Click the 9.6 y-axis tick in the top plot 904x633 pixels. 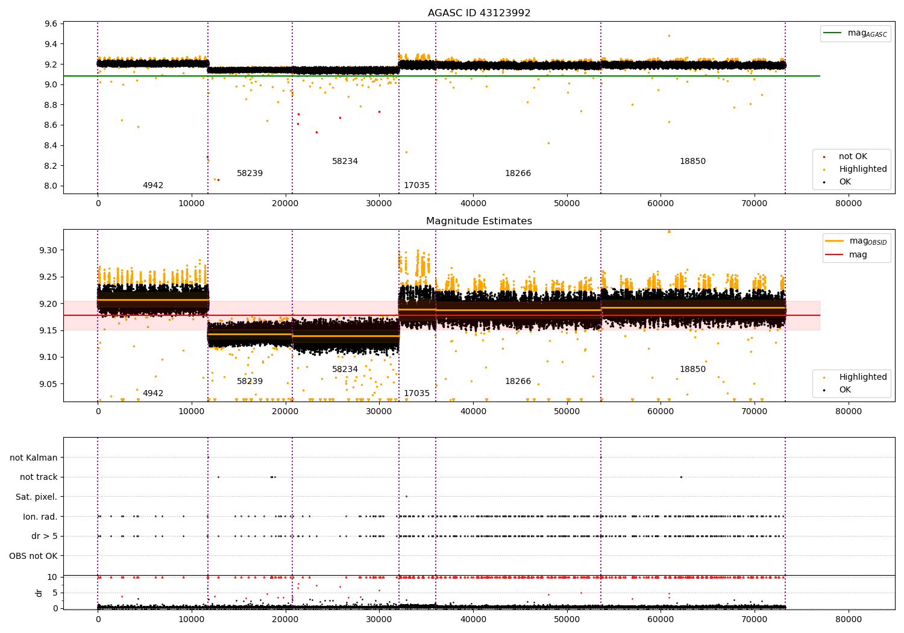pos(51,24)
